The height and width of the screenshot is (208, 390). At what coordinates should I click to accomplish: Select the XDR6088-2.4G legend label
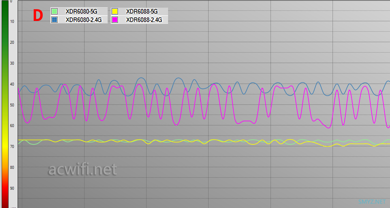(144, 20)
